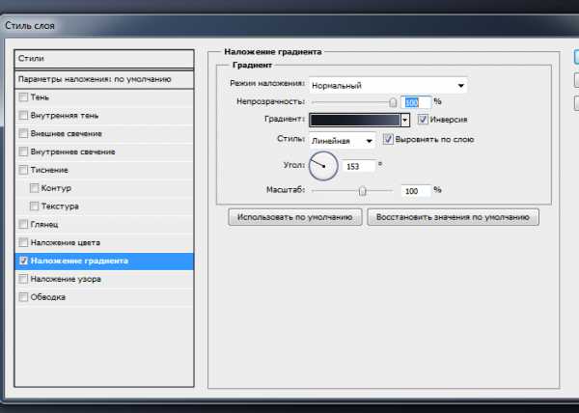Open the Тиснение style settings

(49, 170)
